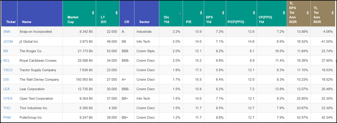Image resolution: width=337 pixels, height=123 pixels.
Task: Click the LT D/C sort arrows
Action: [116, 13]
